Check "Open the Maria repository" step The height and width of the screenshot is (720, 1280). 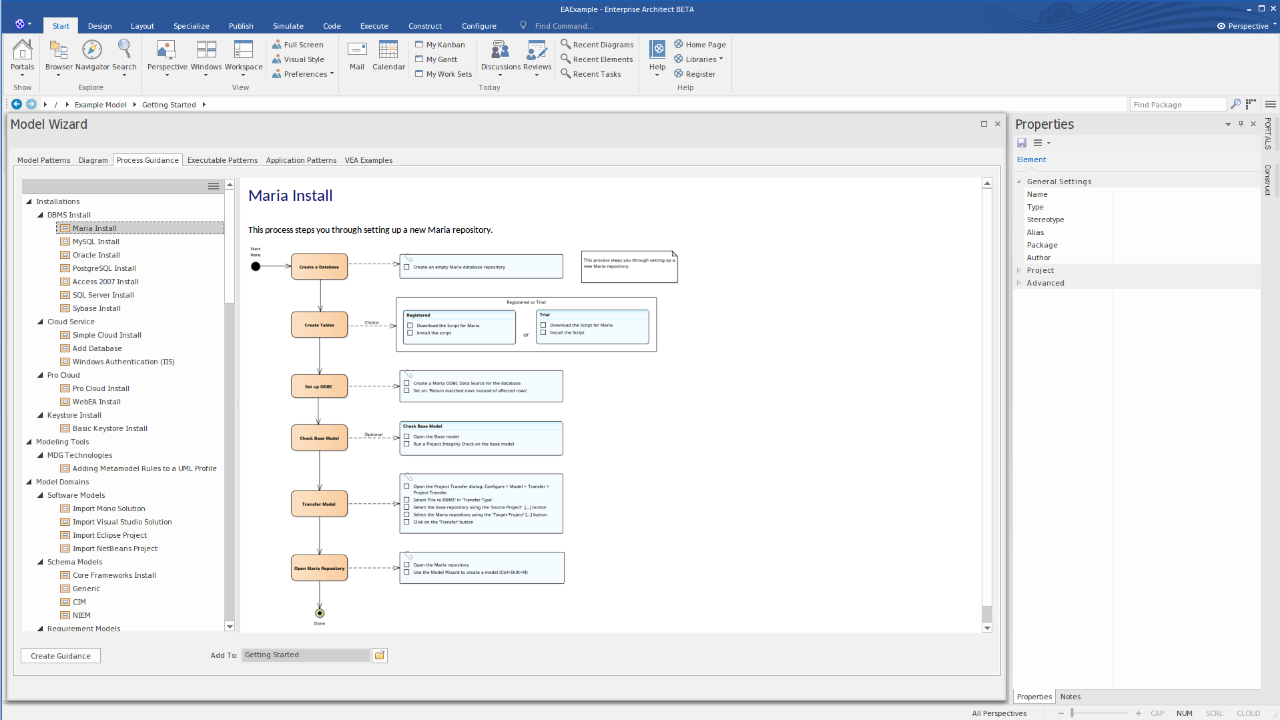(407, 564)
